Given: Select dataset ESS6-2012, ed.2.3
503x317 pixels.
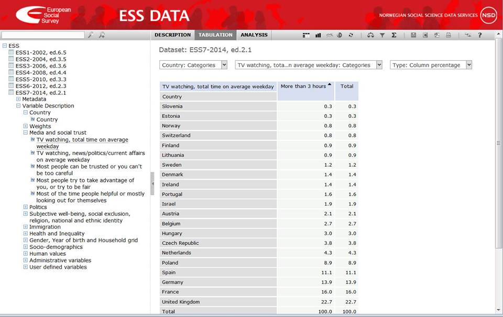Looking at the screenshot, I should 41,86.
